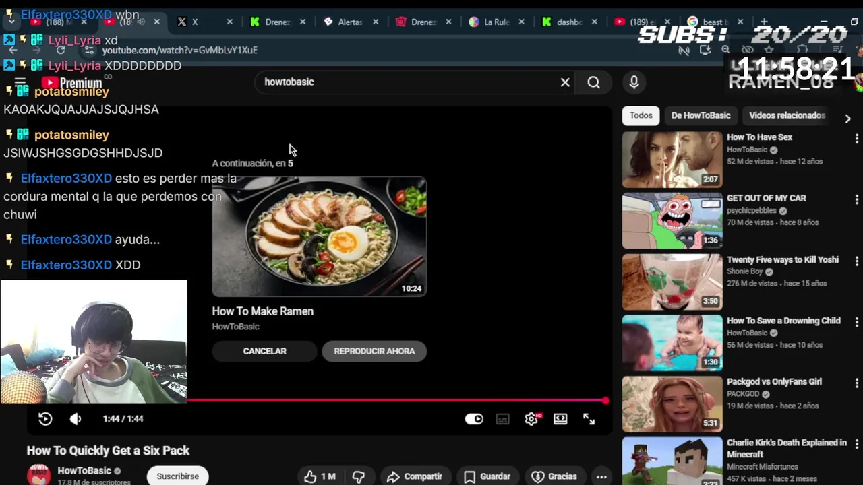The width and height of the screenshot is (863, 485).
Task: Click the video title How To Quickly Get a Six Pack
Action: click(108, 451)
